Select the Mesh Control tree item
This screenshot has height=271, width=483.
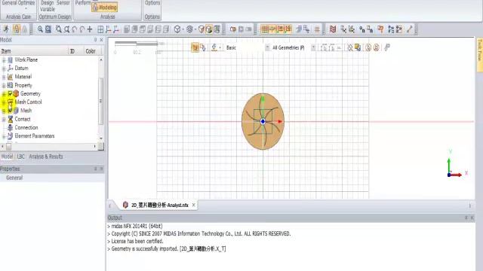[x=28, y=102]
